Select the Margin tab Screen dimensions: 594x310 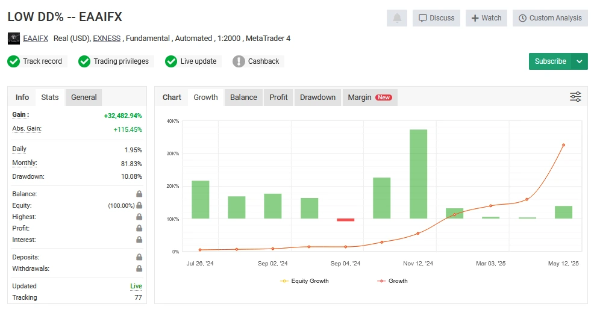369,98
